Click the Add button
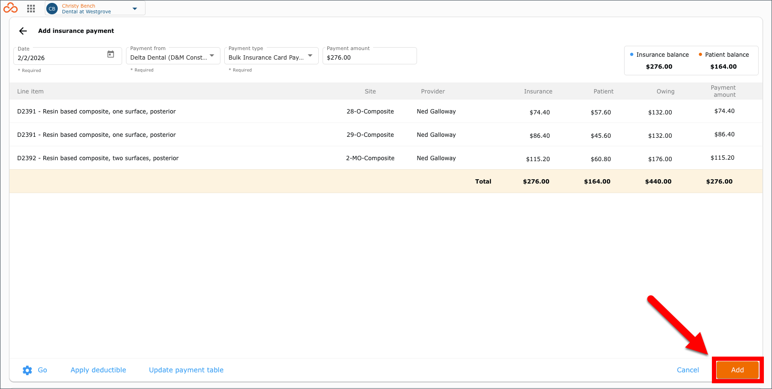The width and height of the screenshot is (772, 389). point(737,370)
